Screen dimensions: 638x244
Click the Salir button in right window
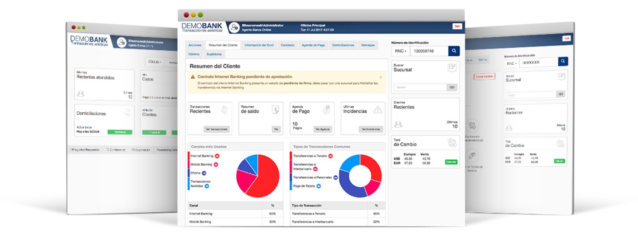pos(566,38)
